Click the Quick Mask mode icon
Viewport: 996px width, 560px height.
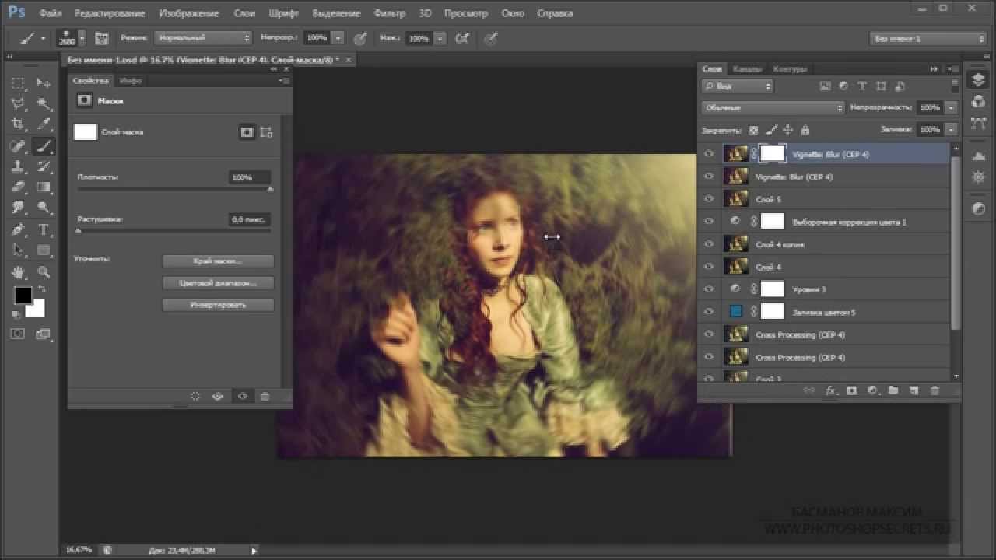[18, 334]
